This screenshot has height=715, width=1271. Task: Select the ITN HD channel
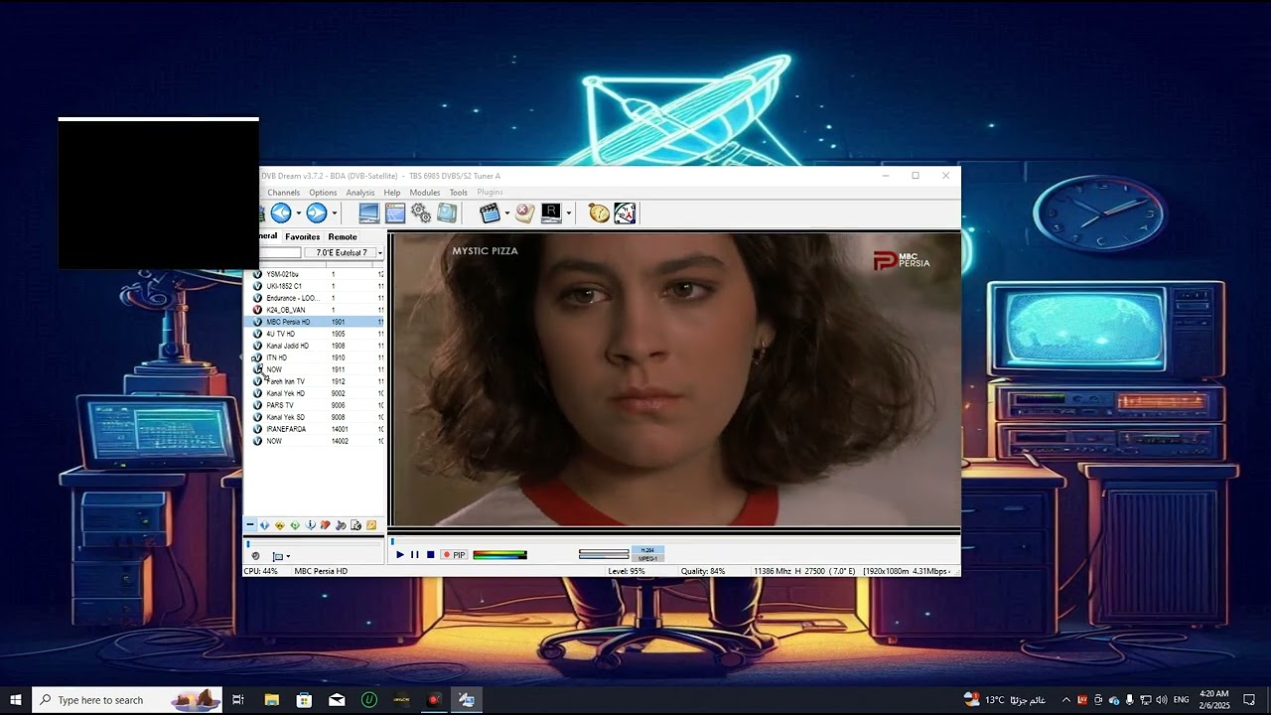click(314, 357)
